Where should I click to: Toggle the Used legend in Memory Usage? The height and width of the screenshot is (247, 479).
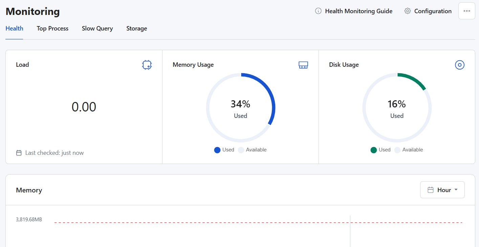point(224,150)
